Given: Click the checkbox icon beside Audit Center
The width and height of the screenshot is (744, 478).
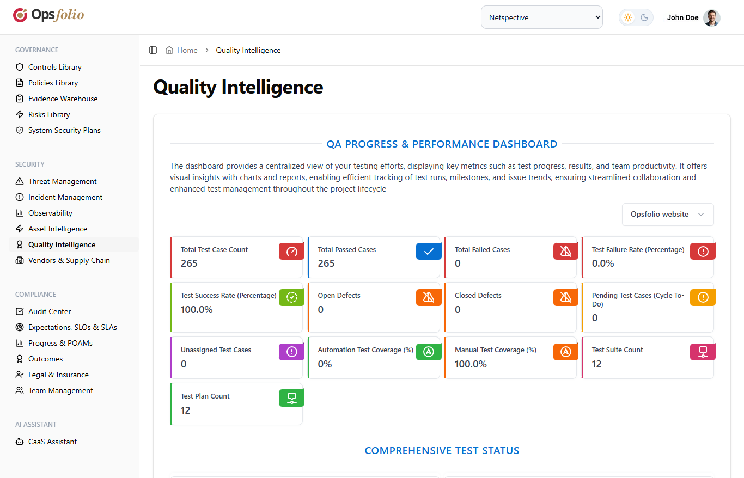Looking at the screenshot, I should tap(20, 311).
